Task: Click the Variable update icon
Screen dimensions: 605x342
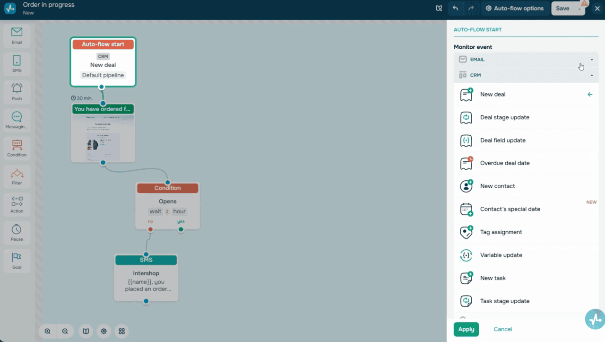Action: (467, 255)
